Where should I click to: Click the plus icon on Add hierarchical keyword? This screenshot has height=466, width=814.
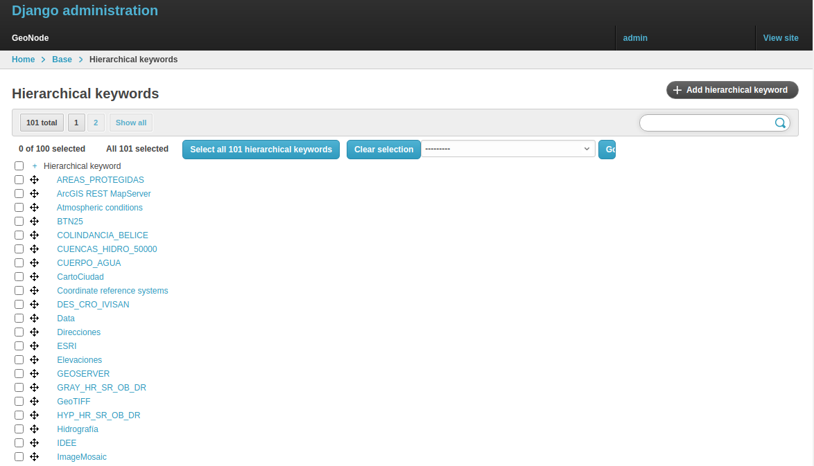click(x=677, y=90)
